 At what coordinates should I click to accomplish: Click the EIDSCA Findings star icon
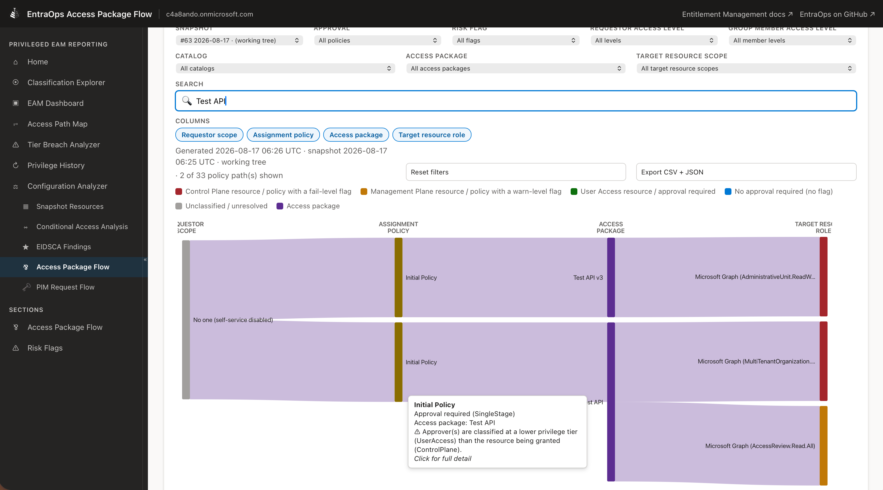(26, 247)
